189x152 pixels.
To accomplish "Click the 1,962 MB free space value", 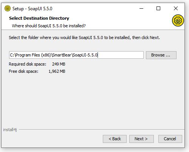I will [57, 71].
